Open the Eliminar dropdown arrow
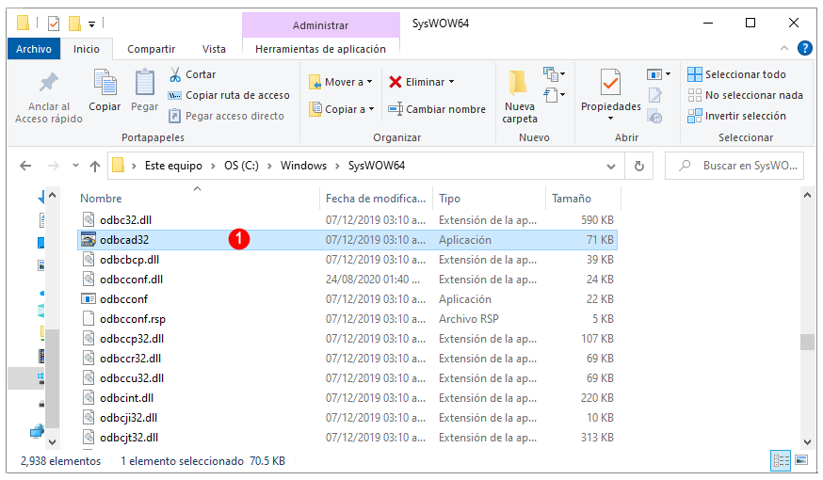Image resolution: width=823 pixels, height=480 pixels. [x=451, y=82]
